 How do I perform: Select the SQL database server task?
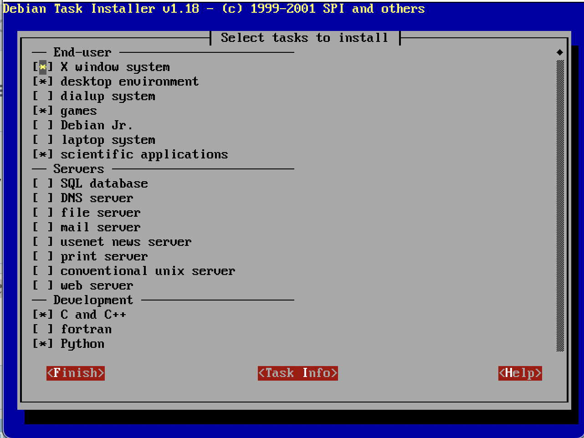coord(43,184)
